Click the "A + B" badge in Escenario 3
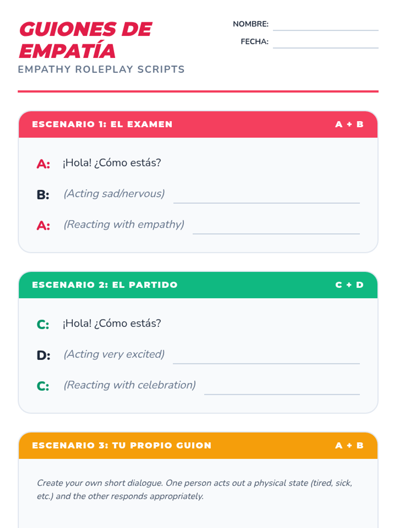This screenshot has height=528, width=396. (349, 445)
